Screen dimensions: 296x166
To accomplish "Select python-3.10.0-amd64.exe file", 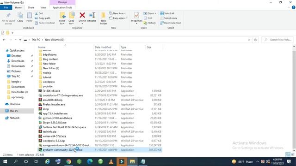I will click(x=57, y=118).
